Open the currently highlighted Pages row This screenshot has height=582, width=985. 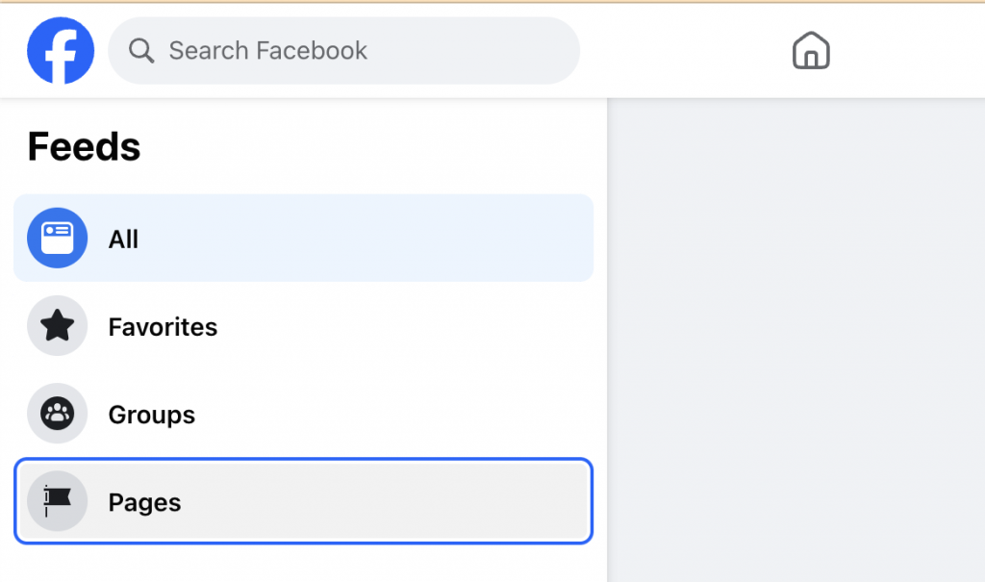(303, 501)
